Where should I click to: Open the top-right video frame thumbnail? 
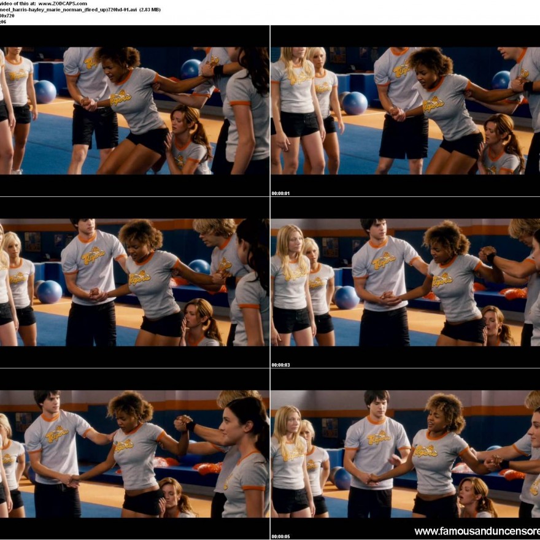pyautogui.click(x=405, y=110)
